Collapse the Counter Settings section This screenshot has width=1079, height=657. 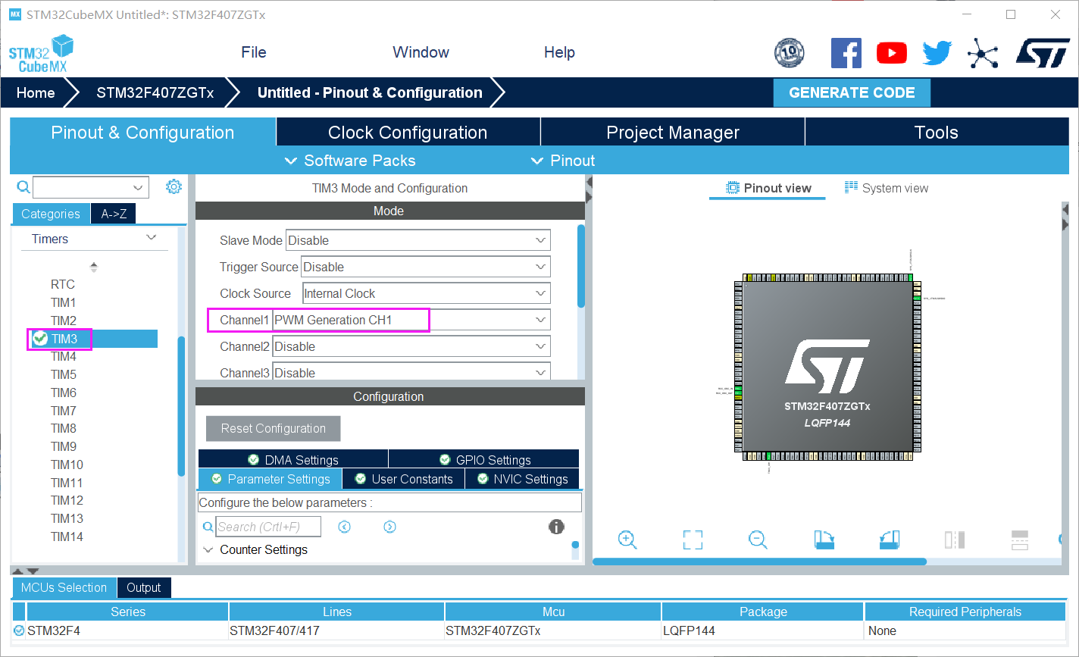[x=208, y=550]
